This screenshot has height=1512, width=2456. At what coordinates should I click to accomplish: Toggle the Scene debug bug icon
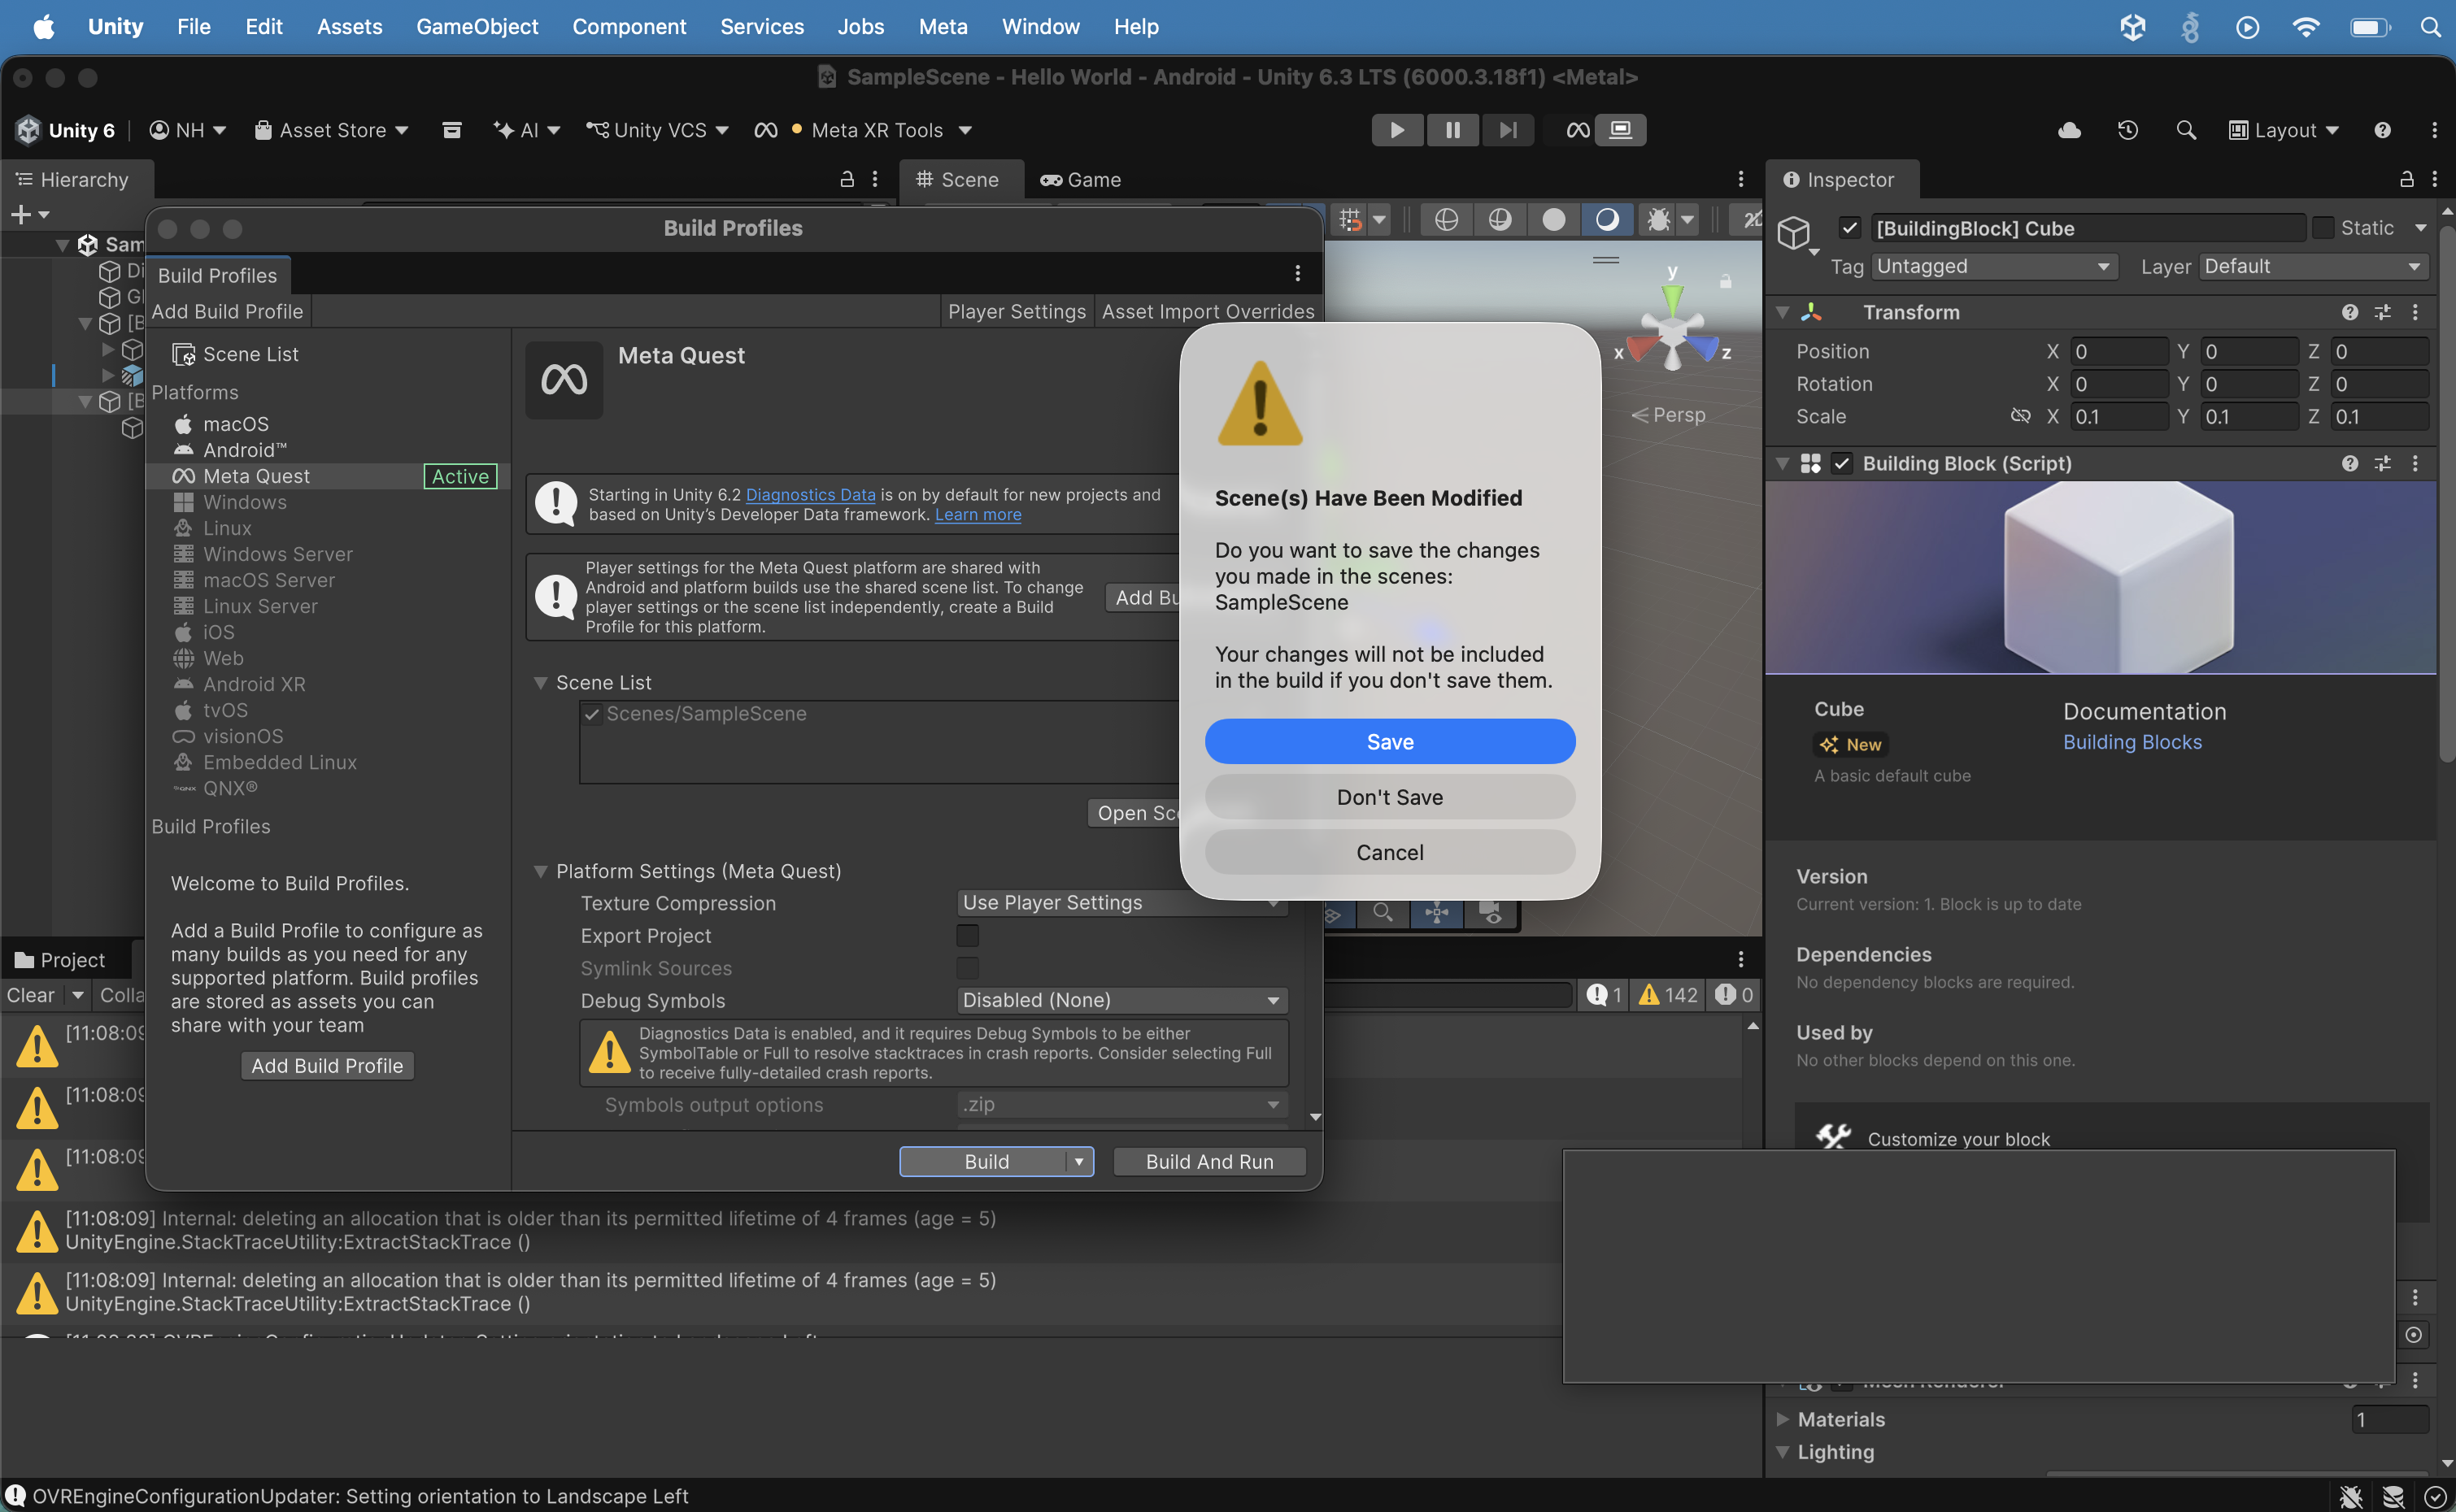point(1657,219)
